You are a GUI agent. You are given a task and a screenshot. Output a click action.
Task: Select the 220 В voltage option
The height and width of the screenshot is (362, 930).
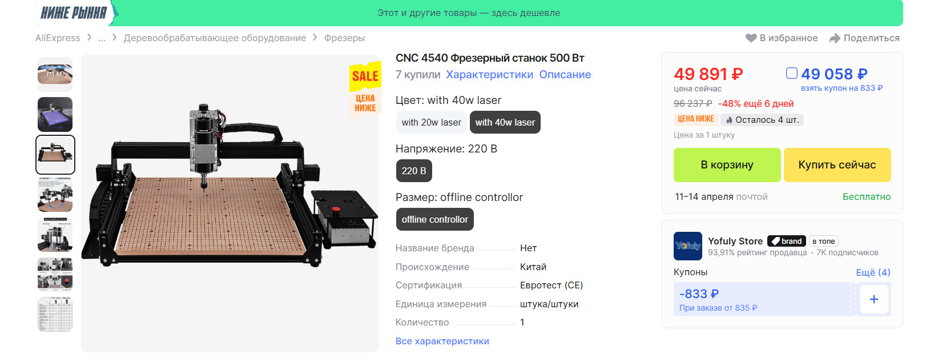click(413, 171)
